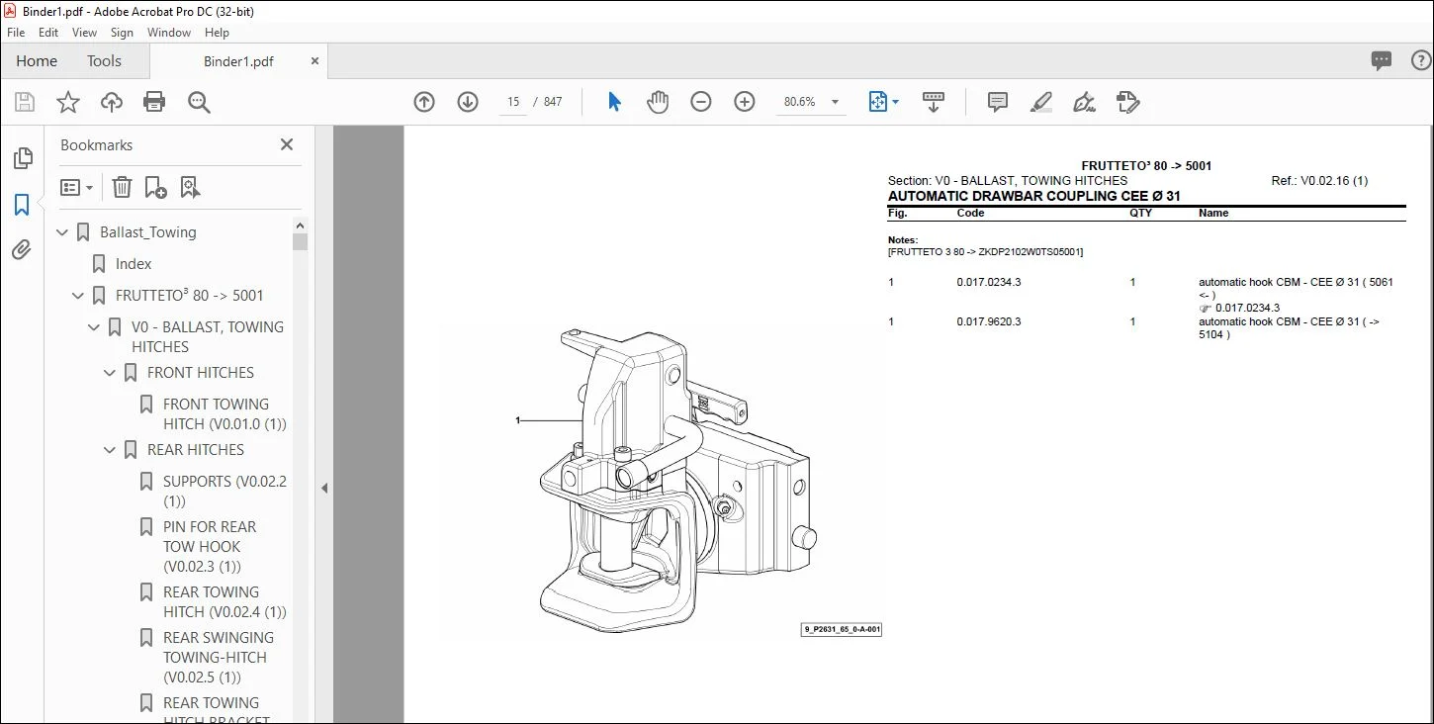Open the Page Thumbnails panel icon
The image size is (1434, 724).
pos(22,158)
